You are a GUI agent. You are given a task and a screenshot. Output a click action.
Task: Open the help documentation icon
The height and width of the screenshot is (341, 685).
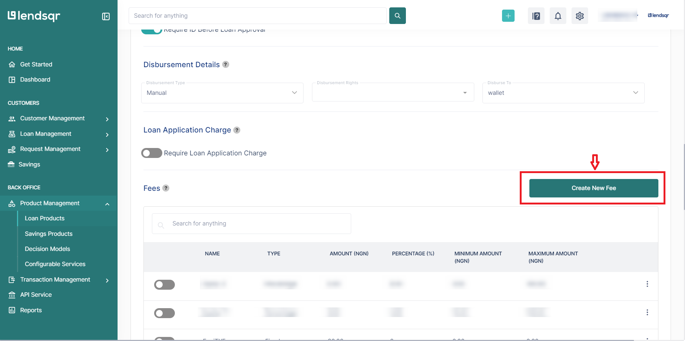(x=536, y=16)
